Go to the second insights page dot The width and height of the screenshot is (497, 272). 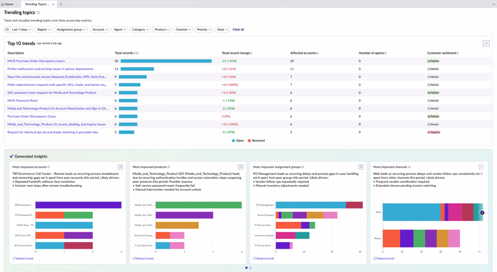(250, 267)
